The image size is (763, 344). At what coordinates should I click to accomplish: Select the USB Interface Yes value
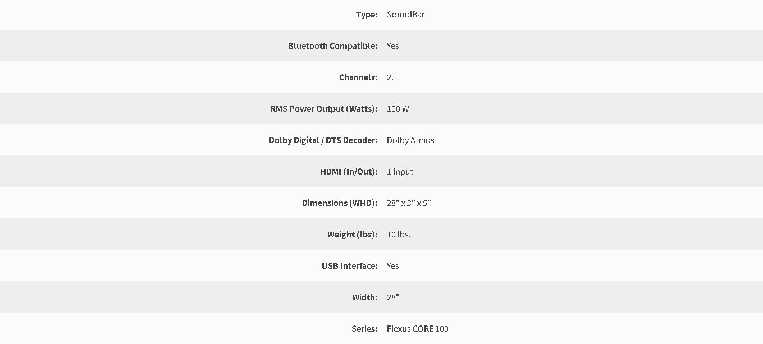pos(393,266)
